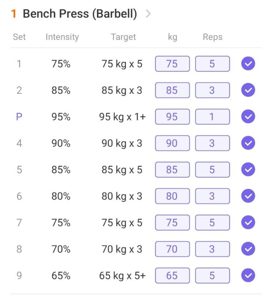The image size is (272, 295).
Task: Toggle the set 5 done checkmark
Action: 248,170
